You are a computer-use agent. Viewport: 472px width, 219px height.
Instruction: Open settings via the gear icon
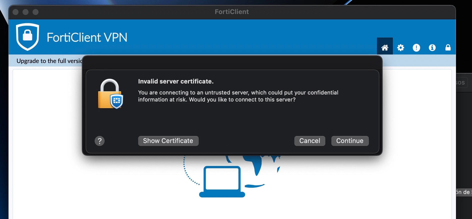point(400,47)
